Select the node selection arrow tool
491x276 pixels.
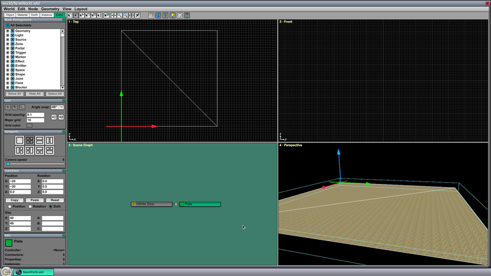point(75,15)
